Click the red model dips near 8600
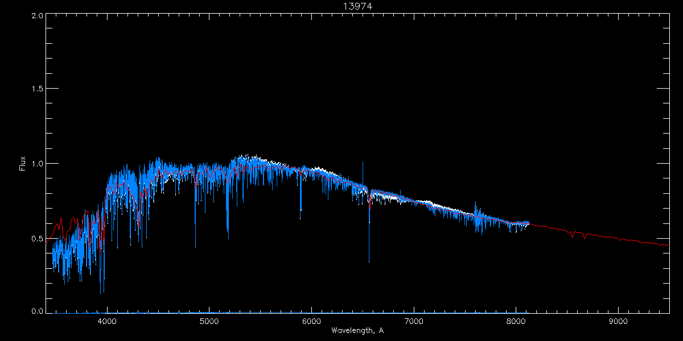The width and height of the screenshot is (683, 341). (x=573, y=236)
